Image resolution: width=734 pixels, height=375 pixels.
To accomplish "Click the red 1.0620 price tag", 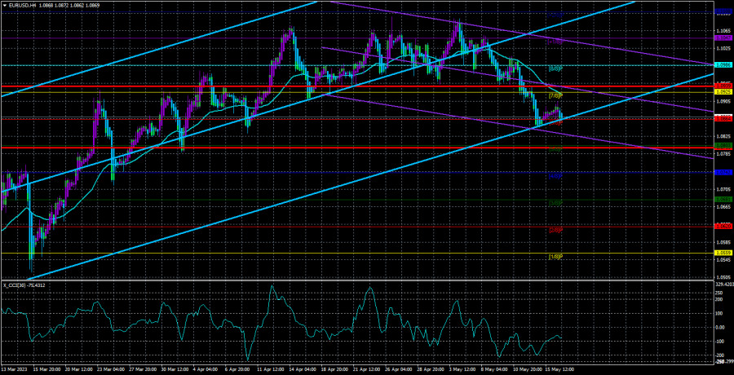I will (723, 226).
